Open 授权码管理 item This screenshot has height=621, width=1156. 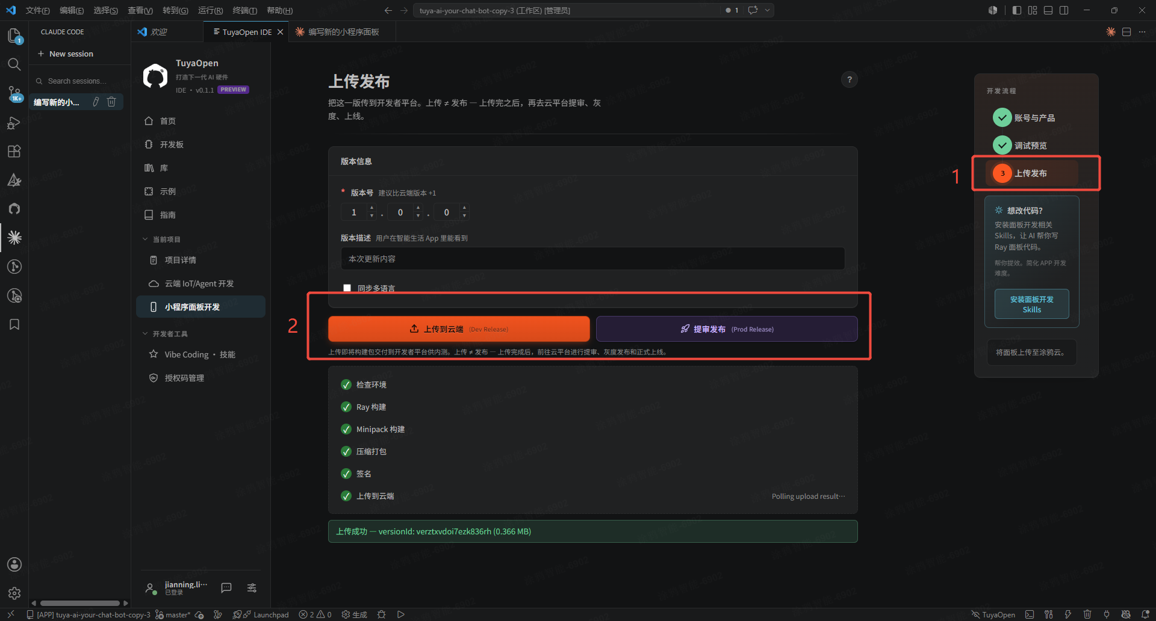pyautogui.click(x=200, y=378)
